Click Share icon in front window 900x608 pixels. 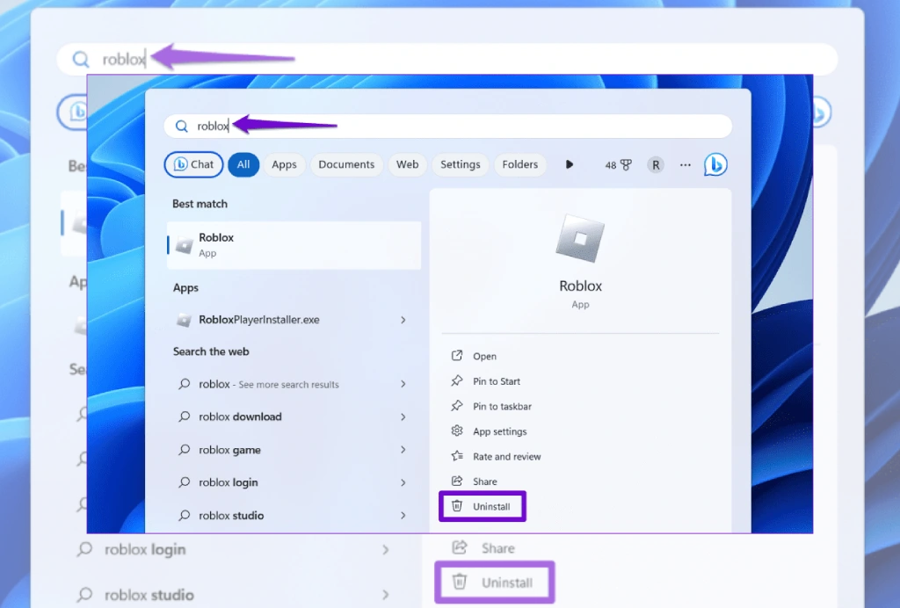[457, 481]
